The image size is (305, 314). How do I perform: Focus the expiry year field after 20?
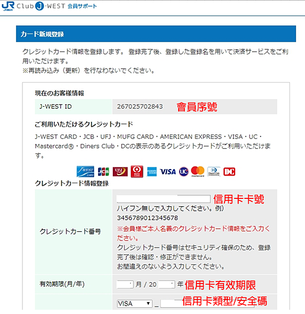click(x=167, y=284)
